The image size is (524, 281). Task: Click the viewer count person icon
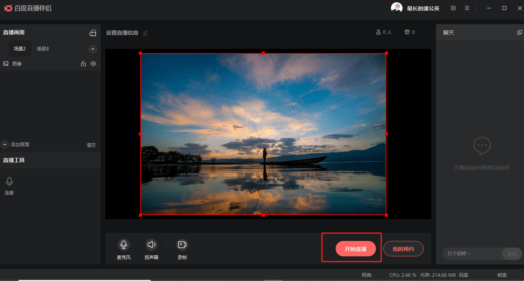pyautogui.click(x=378, y=32)
